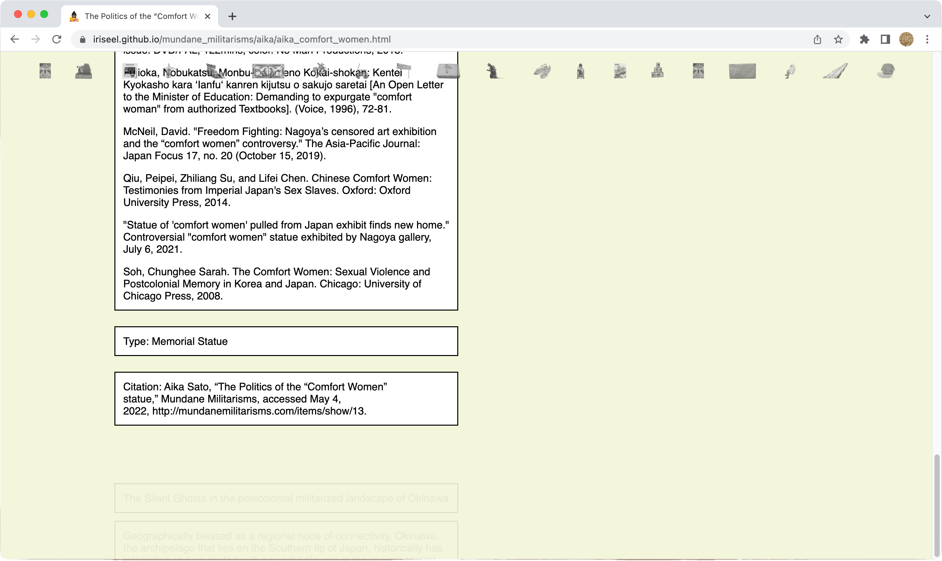Click the browser back arrow

tap(15, 39)
